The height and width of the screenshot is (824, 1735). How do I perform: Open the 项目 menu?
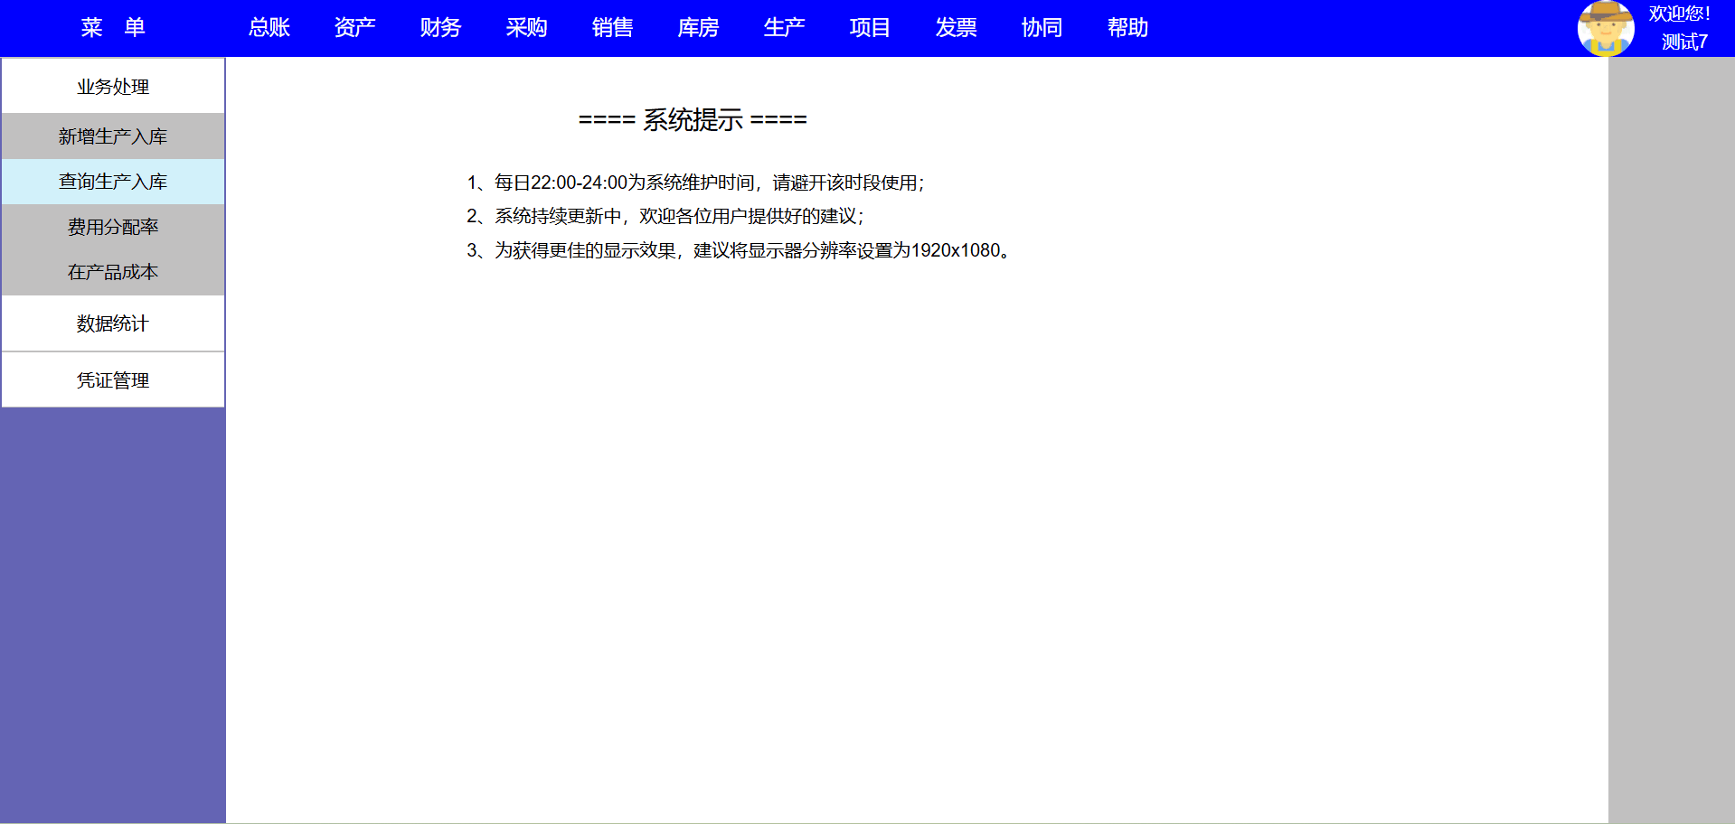pyautogui.click(x=870, y=28)
